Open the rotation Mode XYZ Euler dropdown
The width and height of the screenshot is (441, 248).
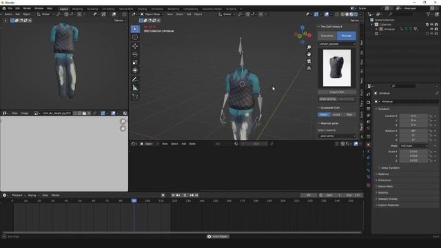coord(413,146)
